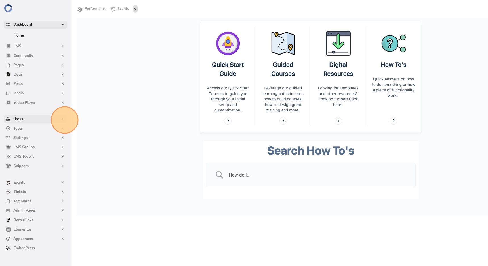Viewport: 488px width, 266px height.
Task: Click the Users icon in sidebar
Action: (x=8, y=119)
